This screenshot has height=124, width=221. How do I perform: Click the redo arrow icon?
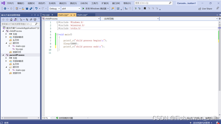click(x=43, y=8)
